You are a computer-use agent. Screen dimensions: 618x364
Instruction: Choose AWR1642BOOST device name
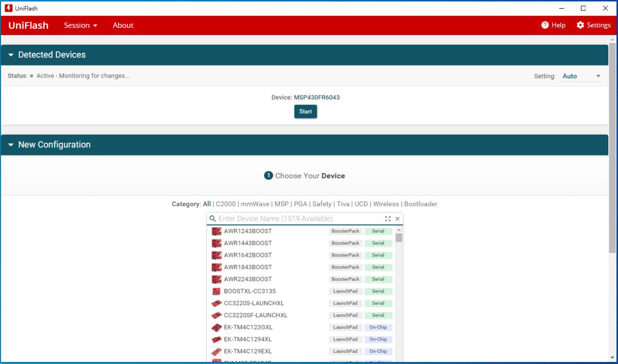[x=248, y=255]
